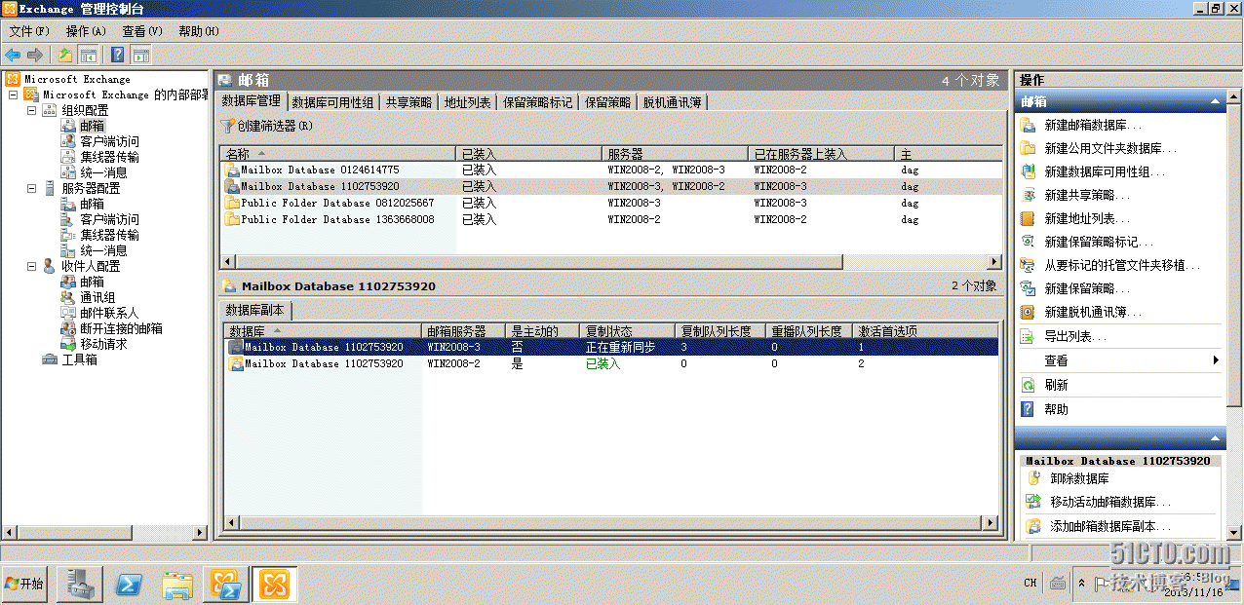
Task: Open the 文件(F) menu
Action: (29, 31)
